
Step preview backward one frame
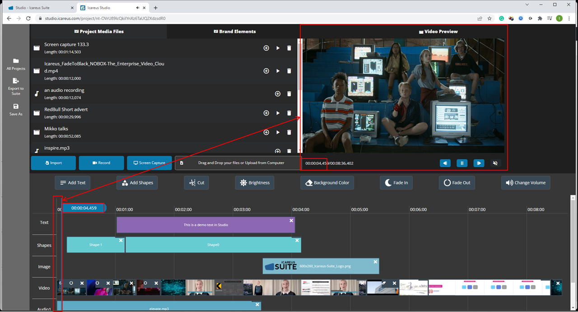[x=445, y=163]
